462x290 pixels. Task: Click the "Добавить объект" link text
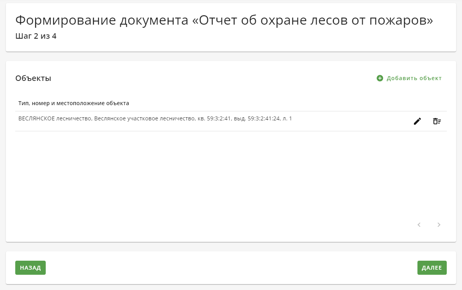point(414,78)
